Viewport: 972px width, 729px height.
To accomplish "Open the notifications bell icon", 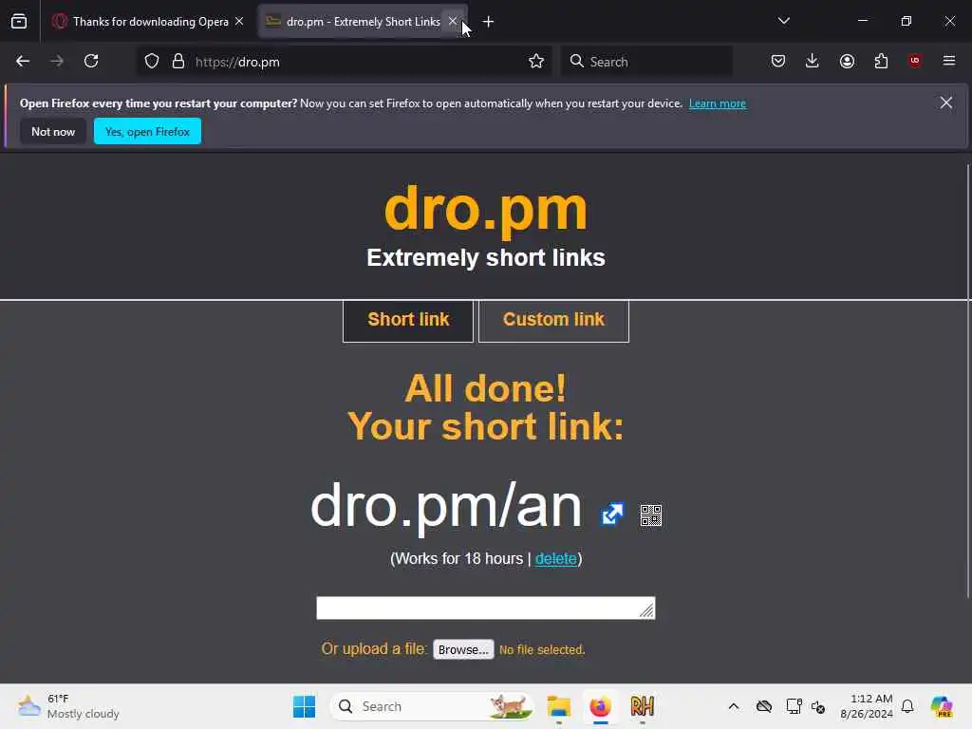I will (x=907, y=706).
